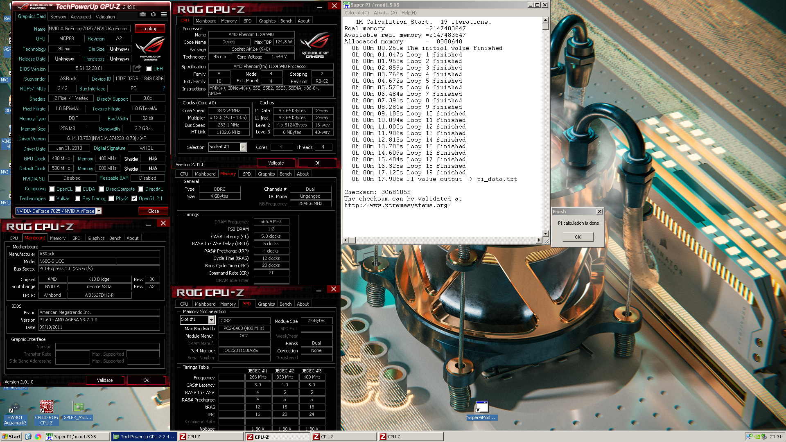The image size is (786, 442).
Task: Click Super PI horizontal scrollbar left arrow
Action: [346, 240]
